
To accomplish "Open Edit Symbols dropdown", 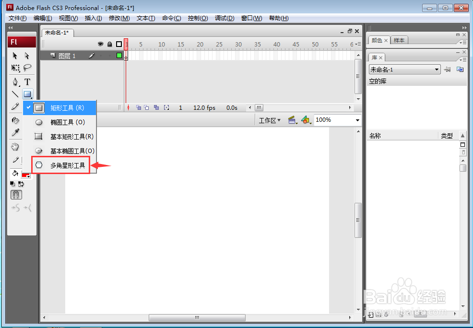I will click(x=306, y=120).
